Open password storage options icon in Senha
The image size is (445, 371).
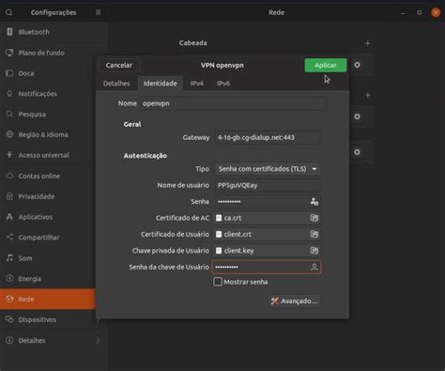[315, 202]
